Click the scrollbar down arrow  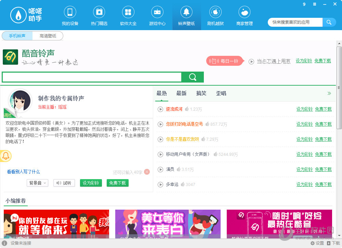(339, 236)
